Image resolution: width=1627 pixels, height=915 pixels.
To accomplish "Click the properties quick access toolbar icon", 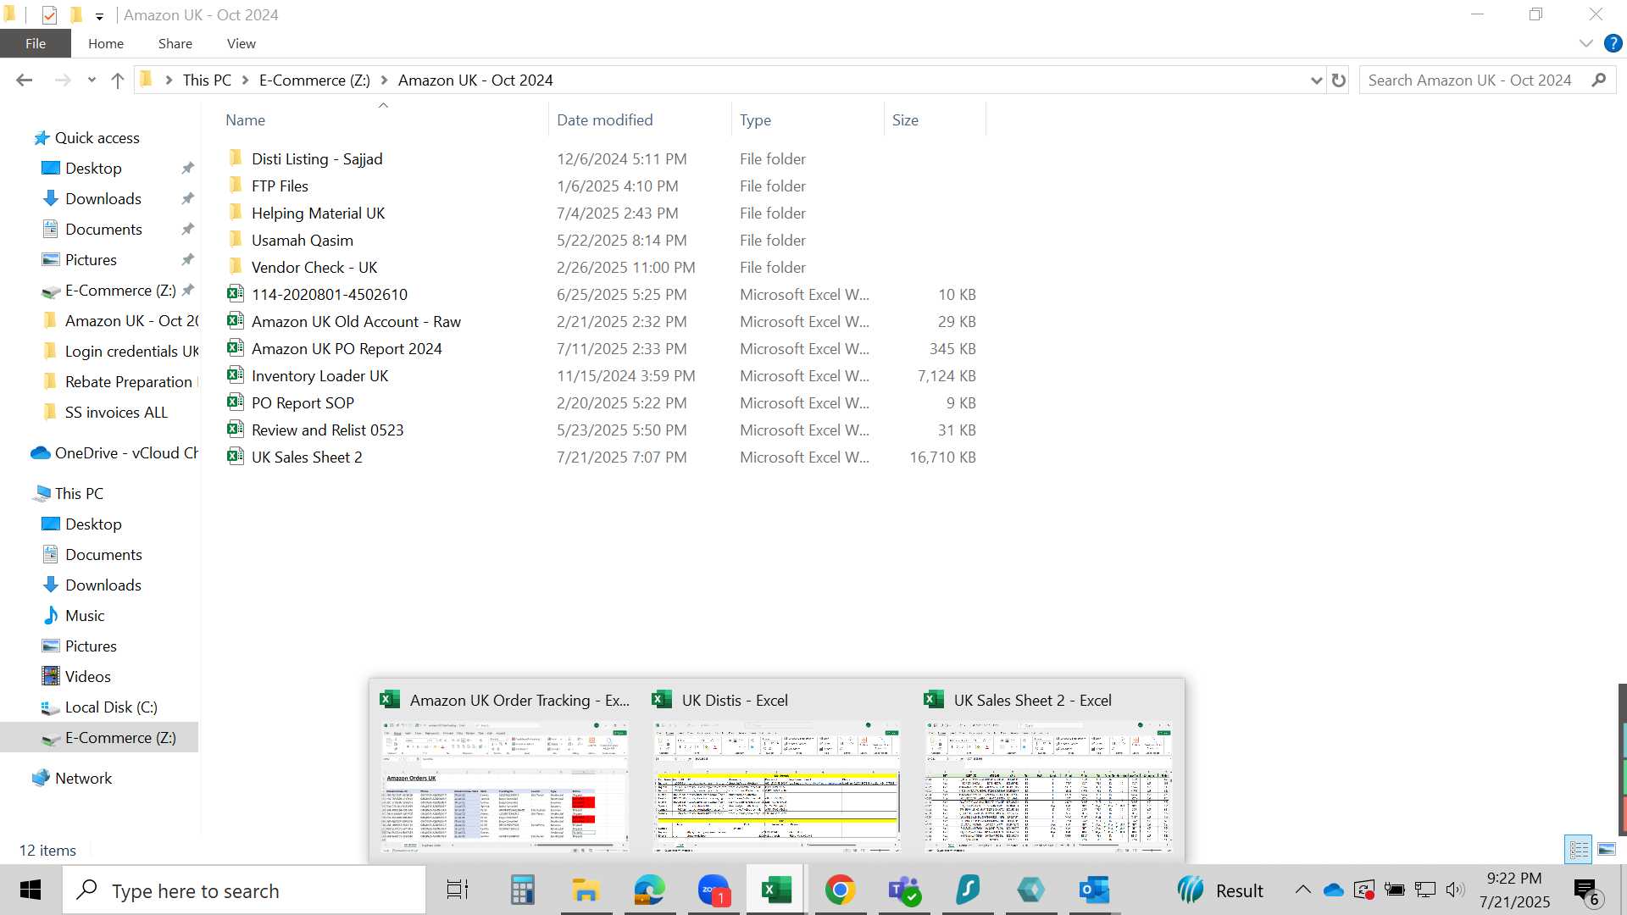I will point(49,14).
